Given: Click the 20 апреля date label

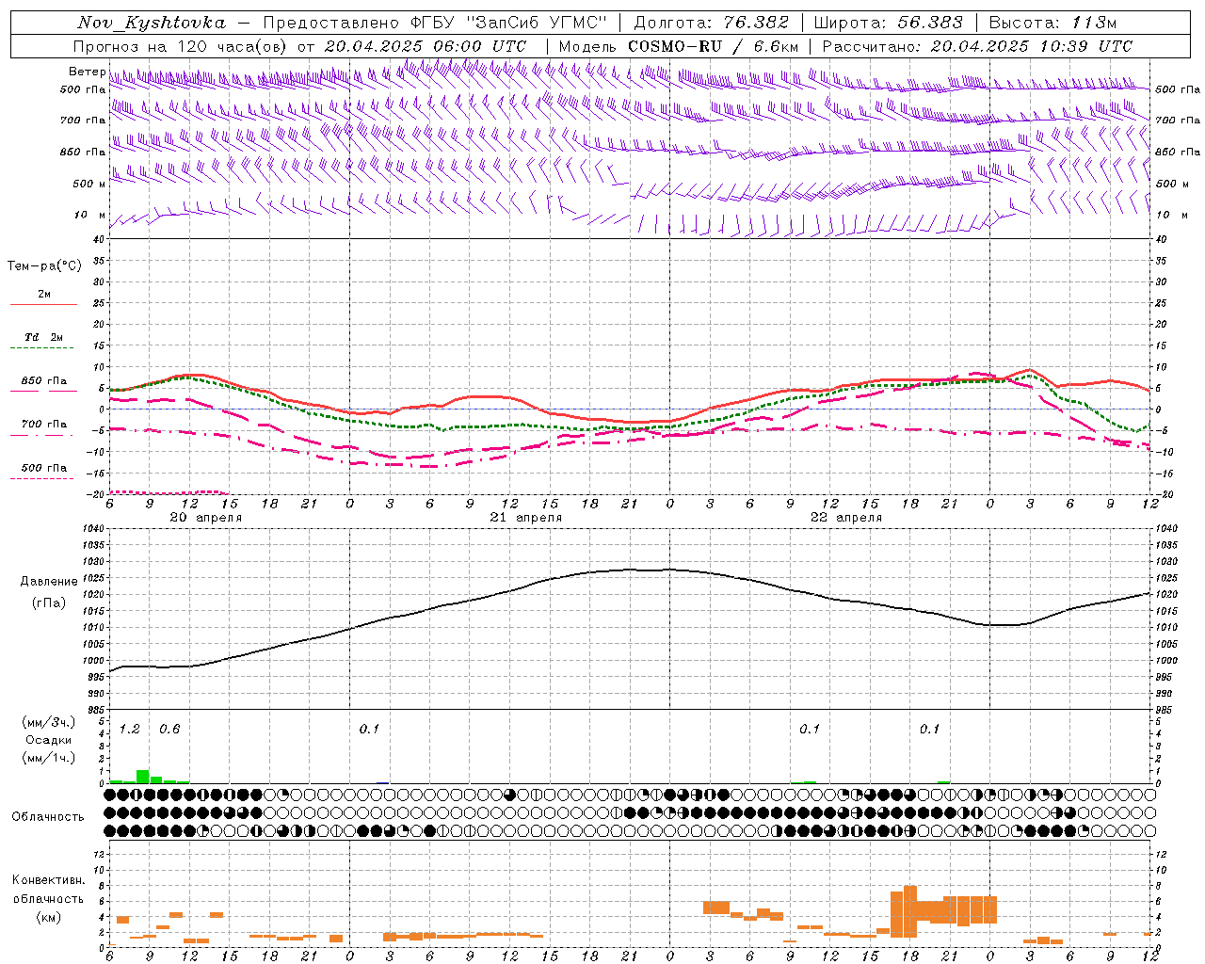Looking at the screenshot, I should pos(205,518).
